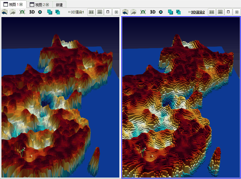Click the XYZ orientation axes in 3D渲染2 view
241x179 pixels.
point(146,153)
